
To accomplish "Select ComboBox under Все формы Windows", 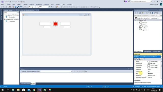I will (x=12, y=17).
